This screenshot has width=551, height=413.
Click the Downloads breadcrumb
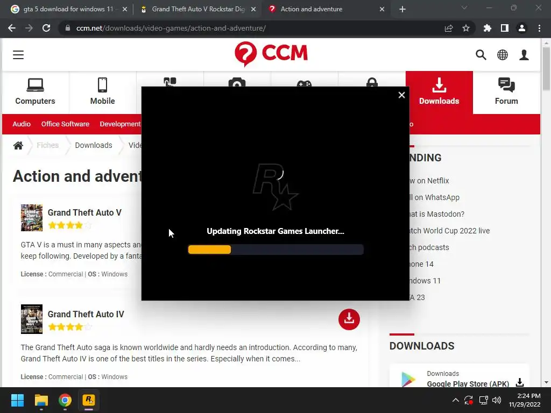pyautogui.click(x=94, y=145)
